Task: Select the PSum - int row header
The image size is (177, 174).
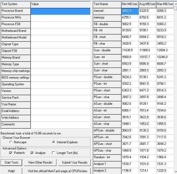Action: coord(107,84)
